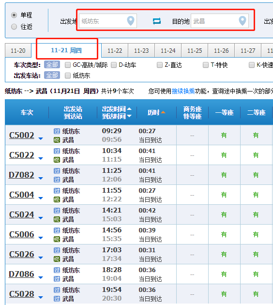This screenshot has width=273, height=305.
Task: Swap departure and destination stations
Action: 157,21
